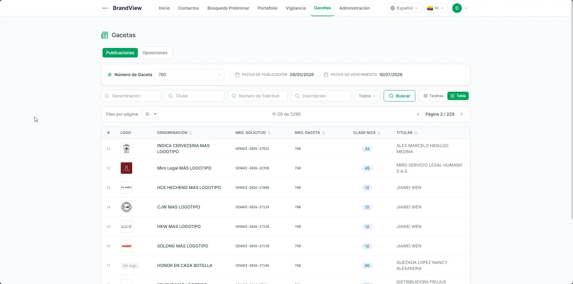The height and width of the screenshot is (284, 573).
Task: Switch to Tarjetas card view
Action: point(433,96)
